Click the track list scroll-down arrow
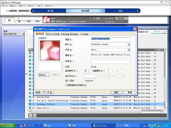 [165, 108]
